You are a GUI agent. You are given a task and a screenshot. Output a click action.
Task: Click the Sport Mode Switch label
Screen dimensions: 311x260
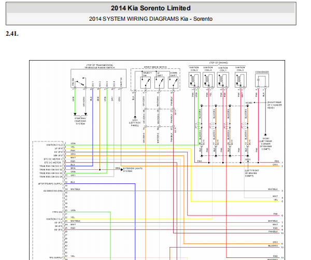[155, 67]
